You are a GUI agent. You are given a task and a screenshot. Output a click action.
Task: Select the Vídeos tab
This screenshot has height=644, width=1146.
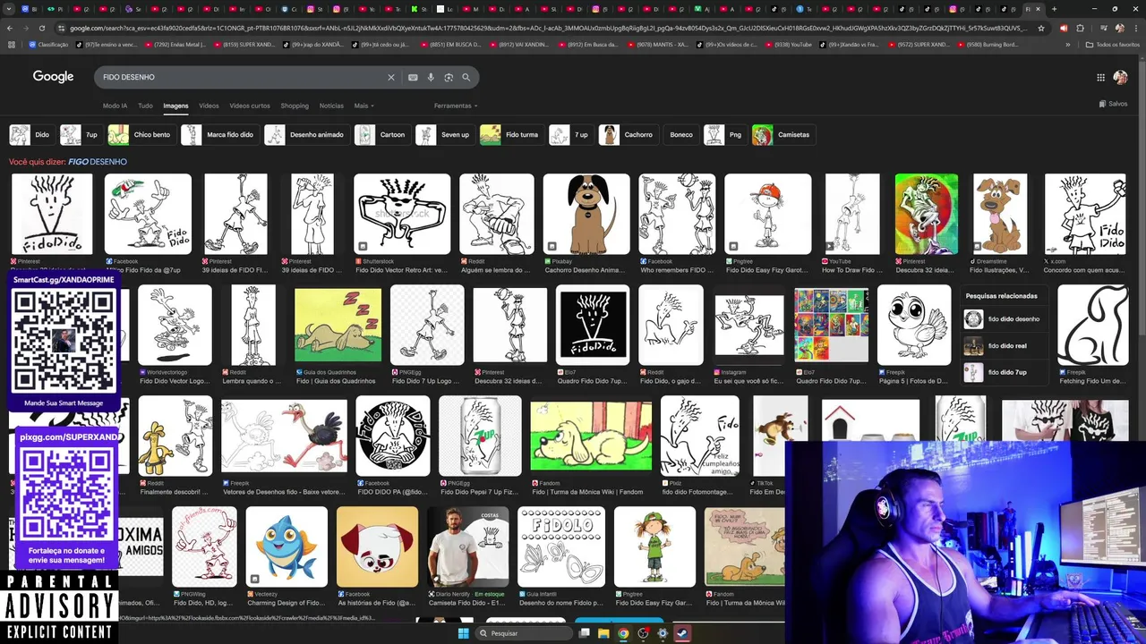[209, 106]
